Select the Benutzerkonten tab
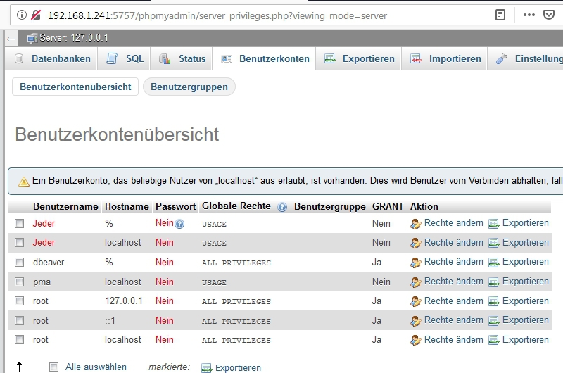This screenshot has height=373, width=563. 265,58
